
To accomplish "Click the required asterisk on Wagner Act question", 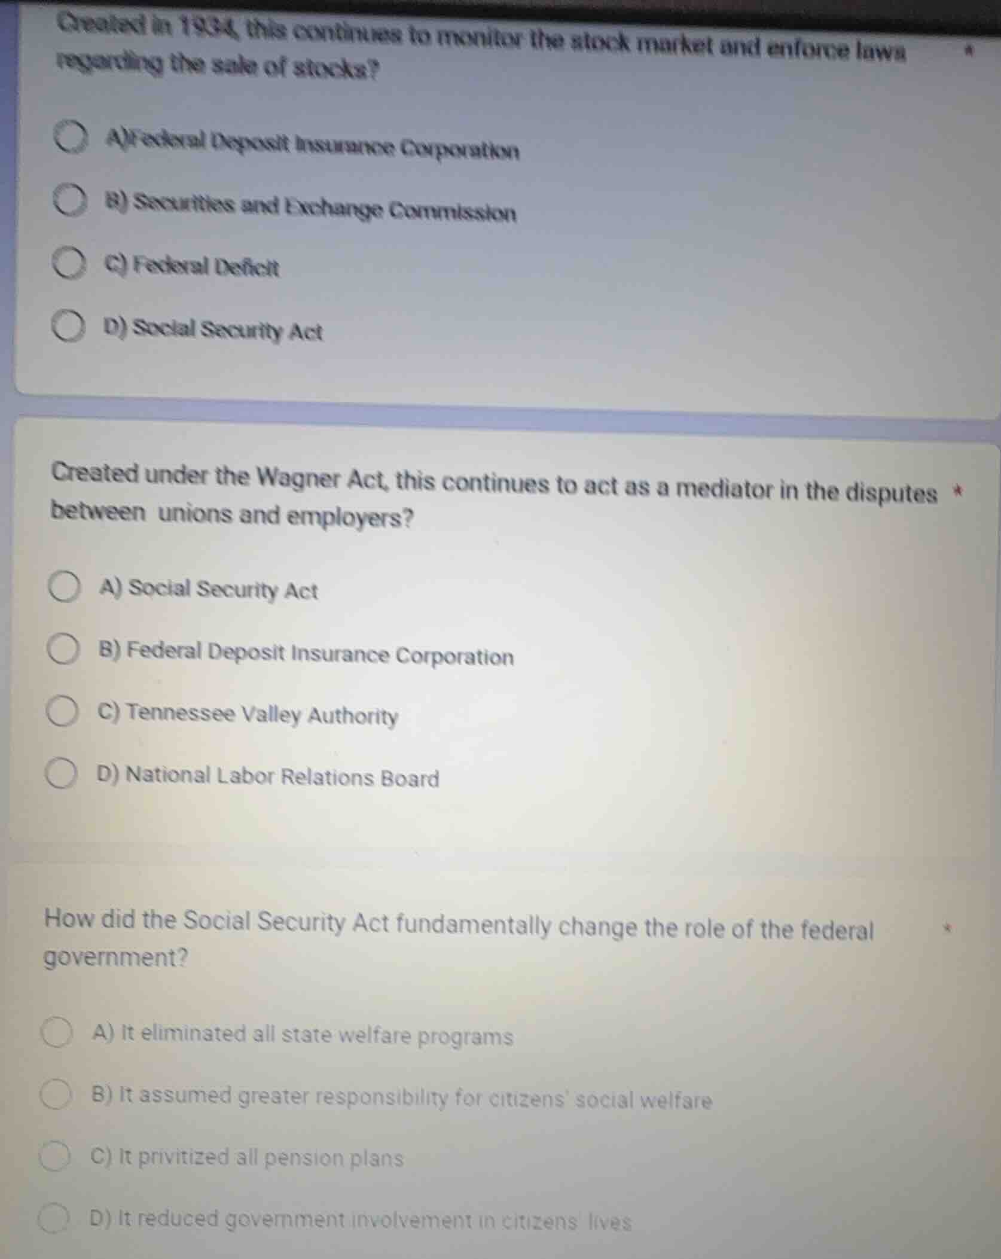I will coord(958,492).
